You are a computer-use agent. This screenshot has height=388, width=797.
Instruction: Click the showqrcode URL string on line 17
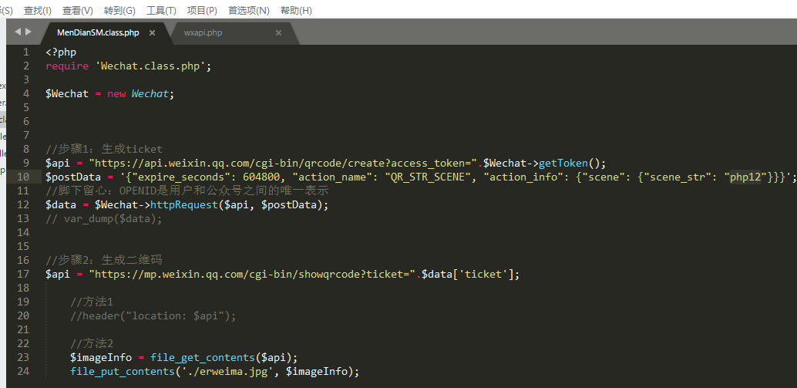coord(252,275)
